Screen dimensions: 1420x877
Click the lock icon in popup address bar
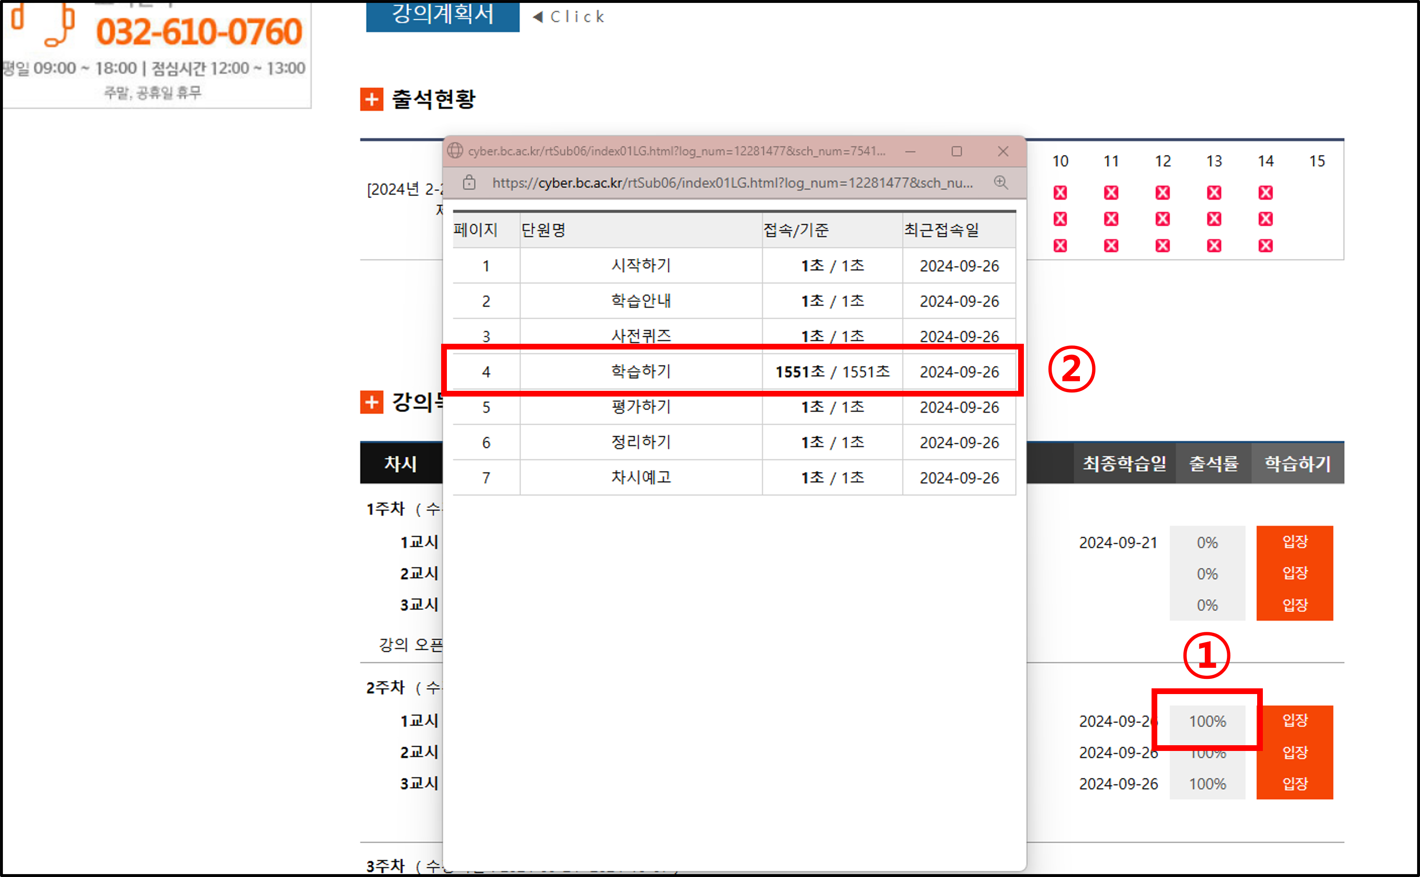pos(470,183)
